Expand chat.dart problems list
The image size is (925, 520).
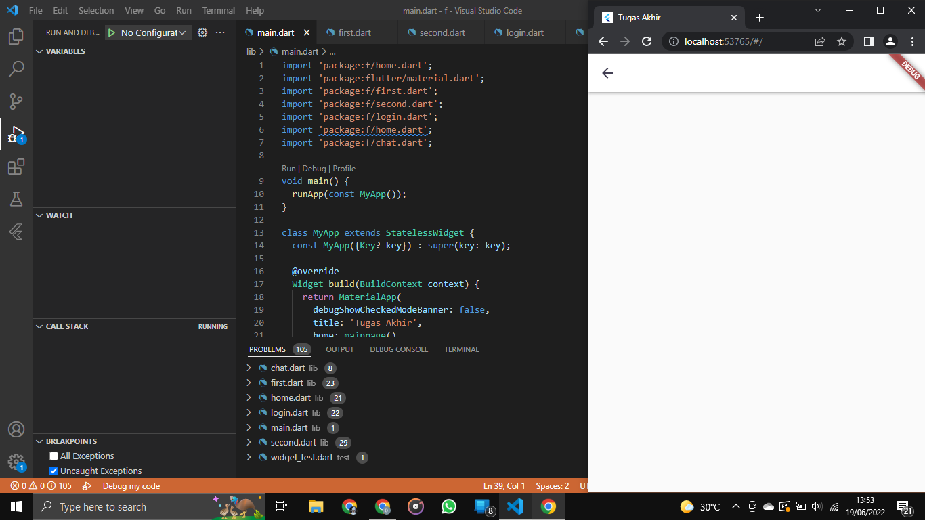click(x=249, y=368)
